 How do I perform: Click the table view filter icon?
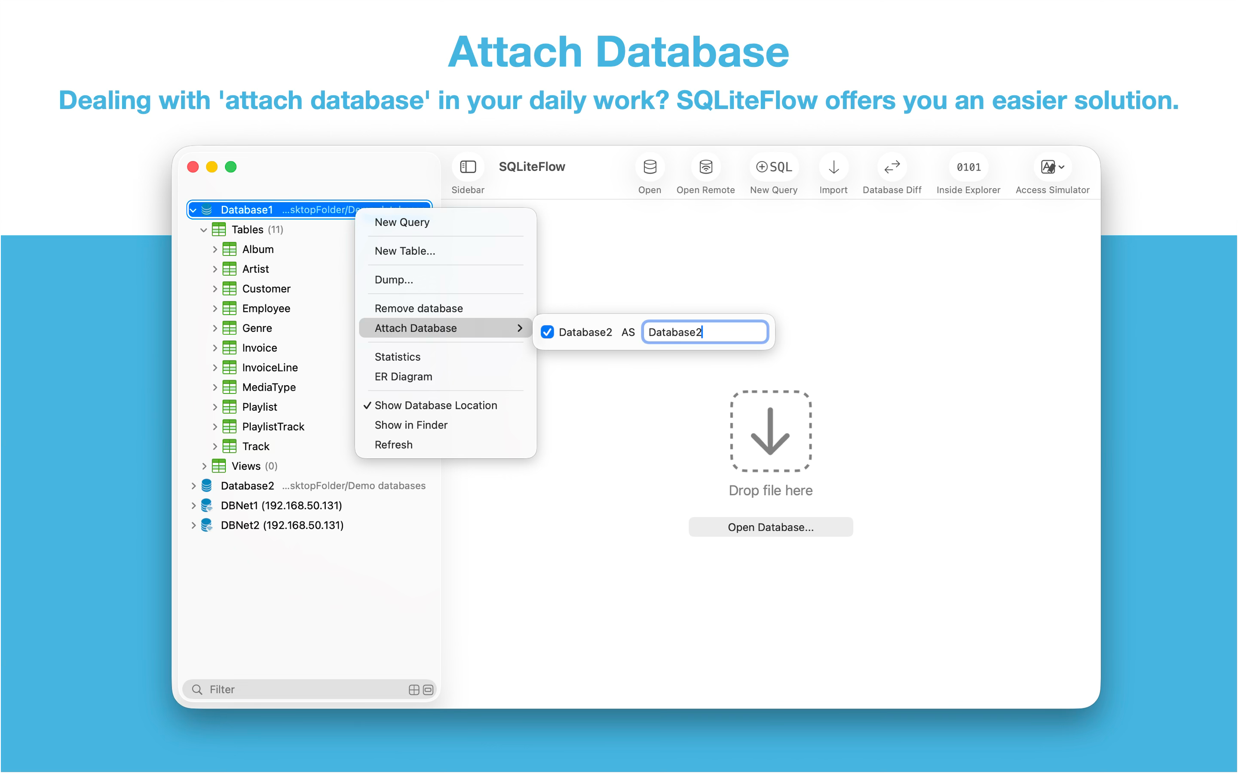[414, 690]
